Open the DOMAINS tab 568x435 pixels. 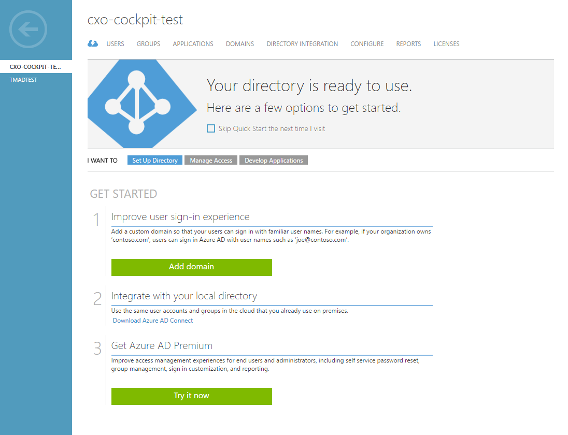tap(240, 44)
